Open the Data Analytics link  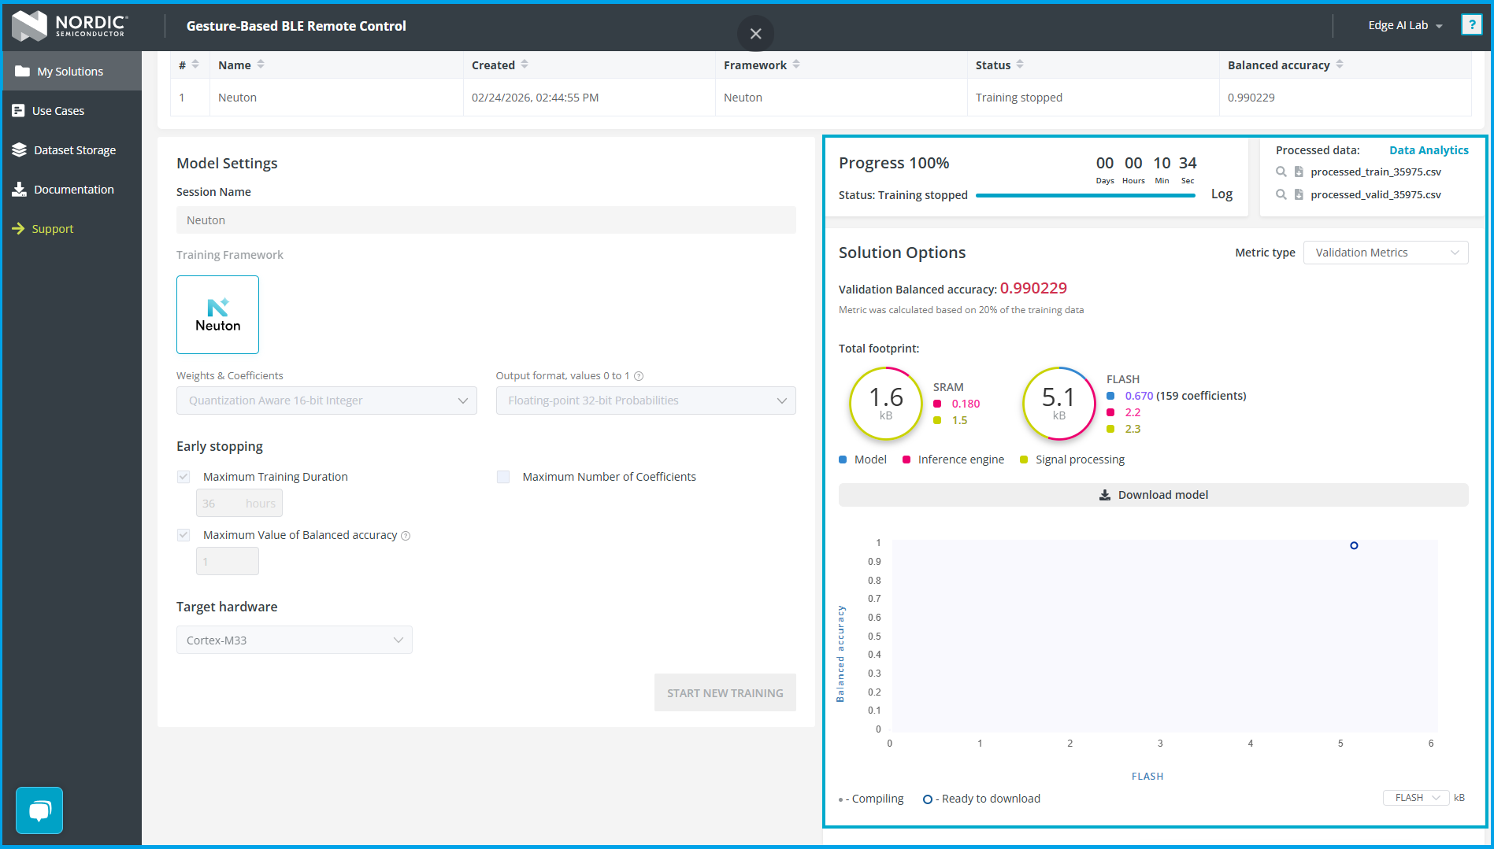pos(1428,150)
